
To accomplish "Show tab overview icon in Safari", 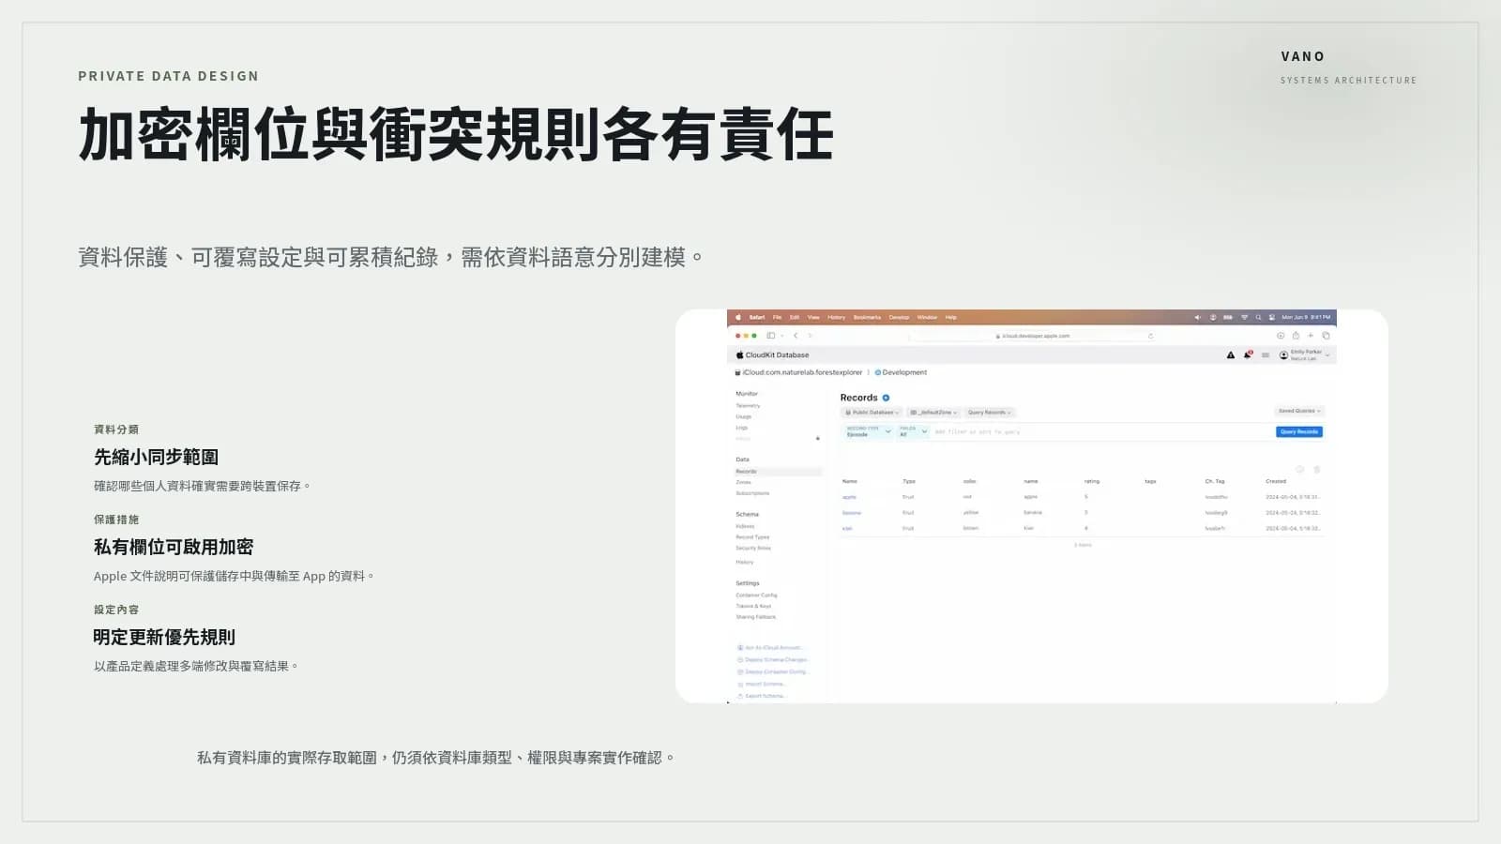I will click(1326, 335).
